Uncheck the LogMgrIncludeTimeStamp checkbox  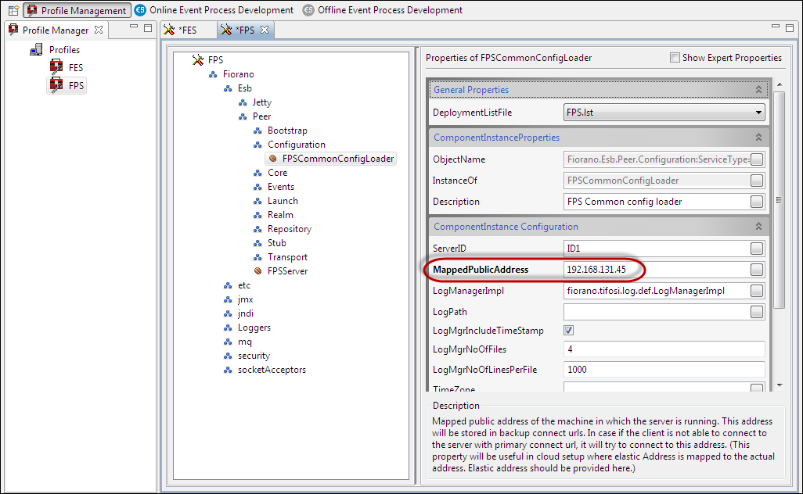pos(569,331)
